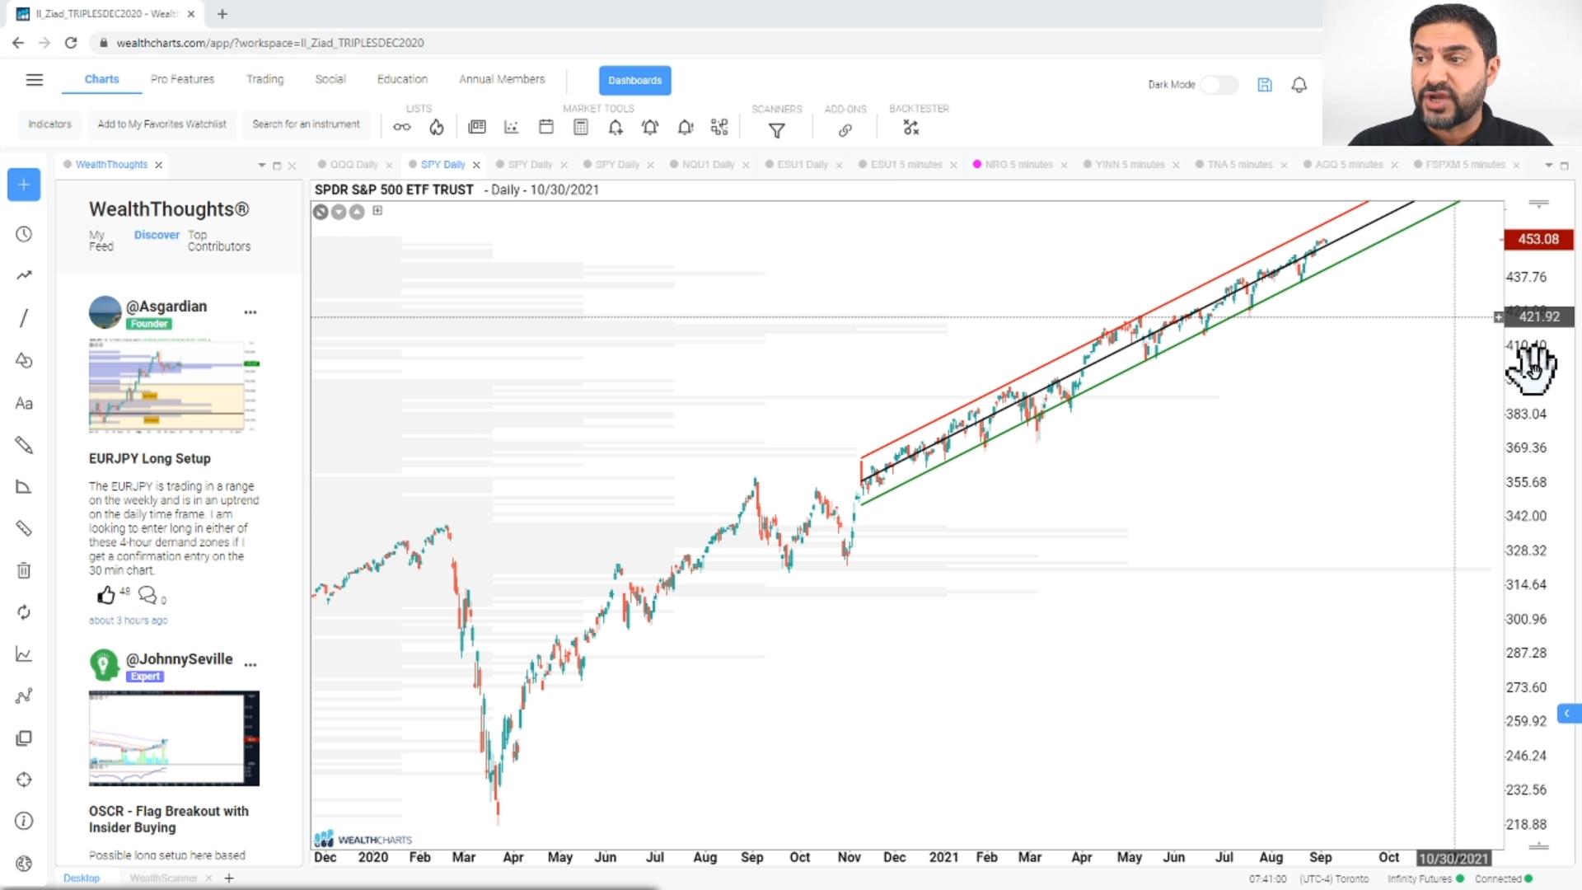Open the calculator market tool icon

(580, 127)
